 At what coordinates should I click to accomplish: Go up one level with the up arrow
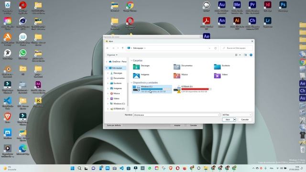122,48
